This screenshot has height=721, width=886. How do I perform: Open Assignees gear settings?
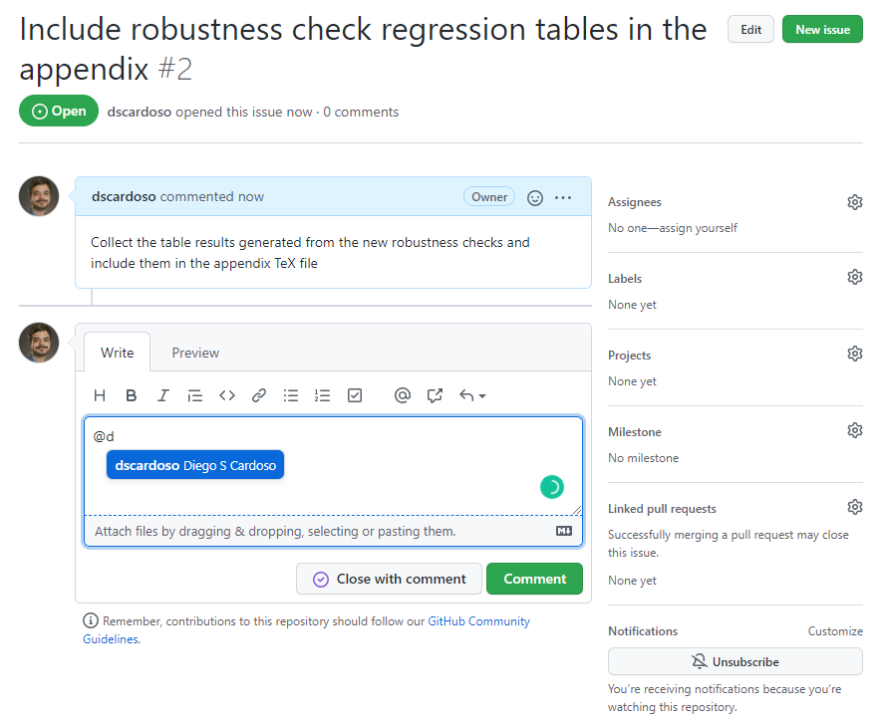854,202
